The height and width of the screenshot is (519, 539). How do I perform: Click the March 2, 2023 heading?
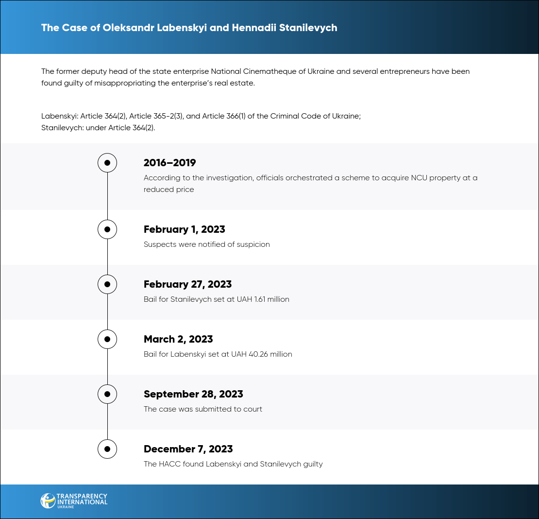point(178,339)
